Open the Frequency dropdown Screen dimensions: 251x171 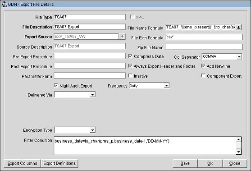[166, 86]
